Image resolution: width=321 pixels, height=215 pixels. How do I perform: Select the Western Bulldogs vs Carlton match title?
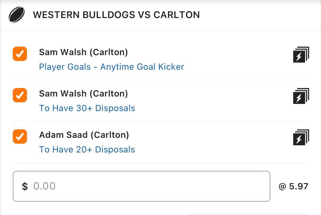coord(116,15)
